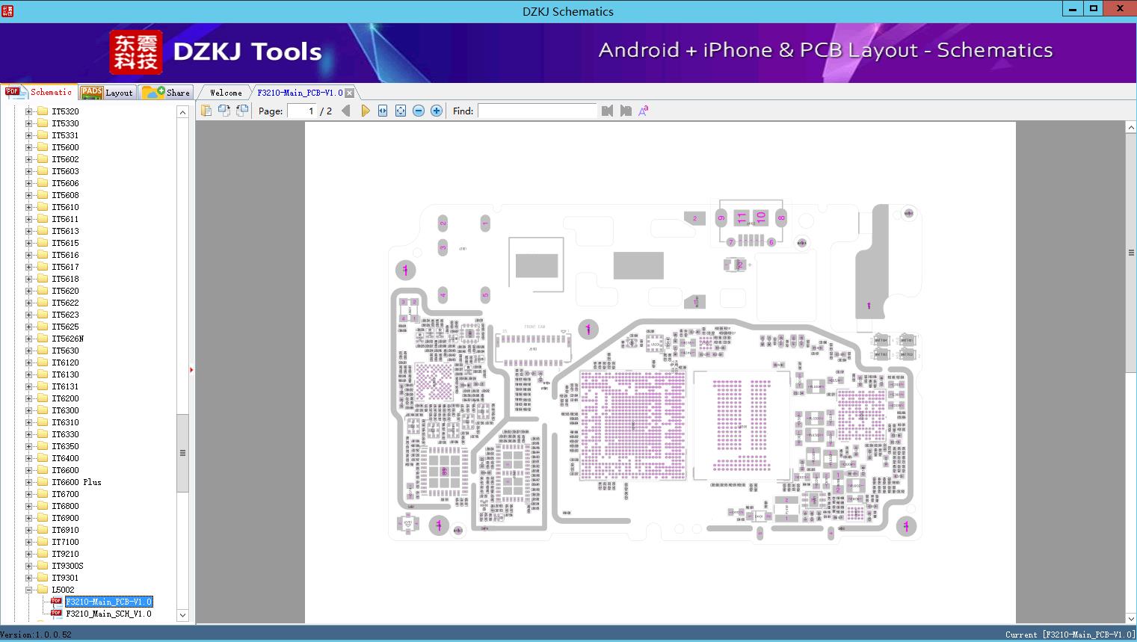Open F3210_Main_SCH_V1.0 file
This screenshot has width=1137, height=642.
[108, 614]
